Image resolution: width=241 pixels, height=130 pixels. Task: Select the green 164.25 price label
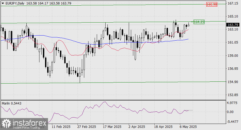pyautogui.click(x=199, y=22)
